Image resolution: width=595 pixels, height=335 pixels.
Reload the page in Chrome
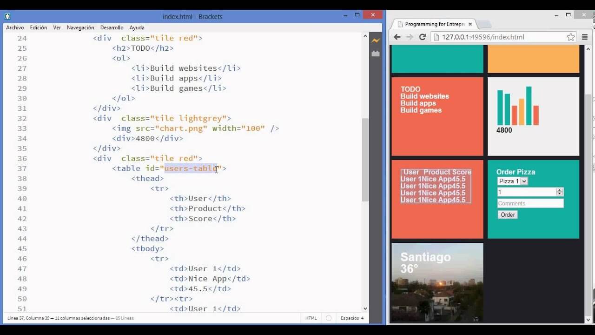[x=422, y=37]
